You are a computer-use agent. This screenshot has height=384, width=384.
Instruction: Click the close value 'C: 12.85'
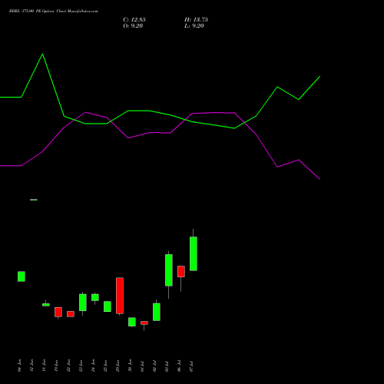click(134, 20)
